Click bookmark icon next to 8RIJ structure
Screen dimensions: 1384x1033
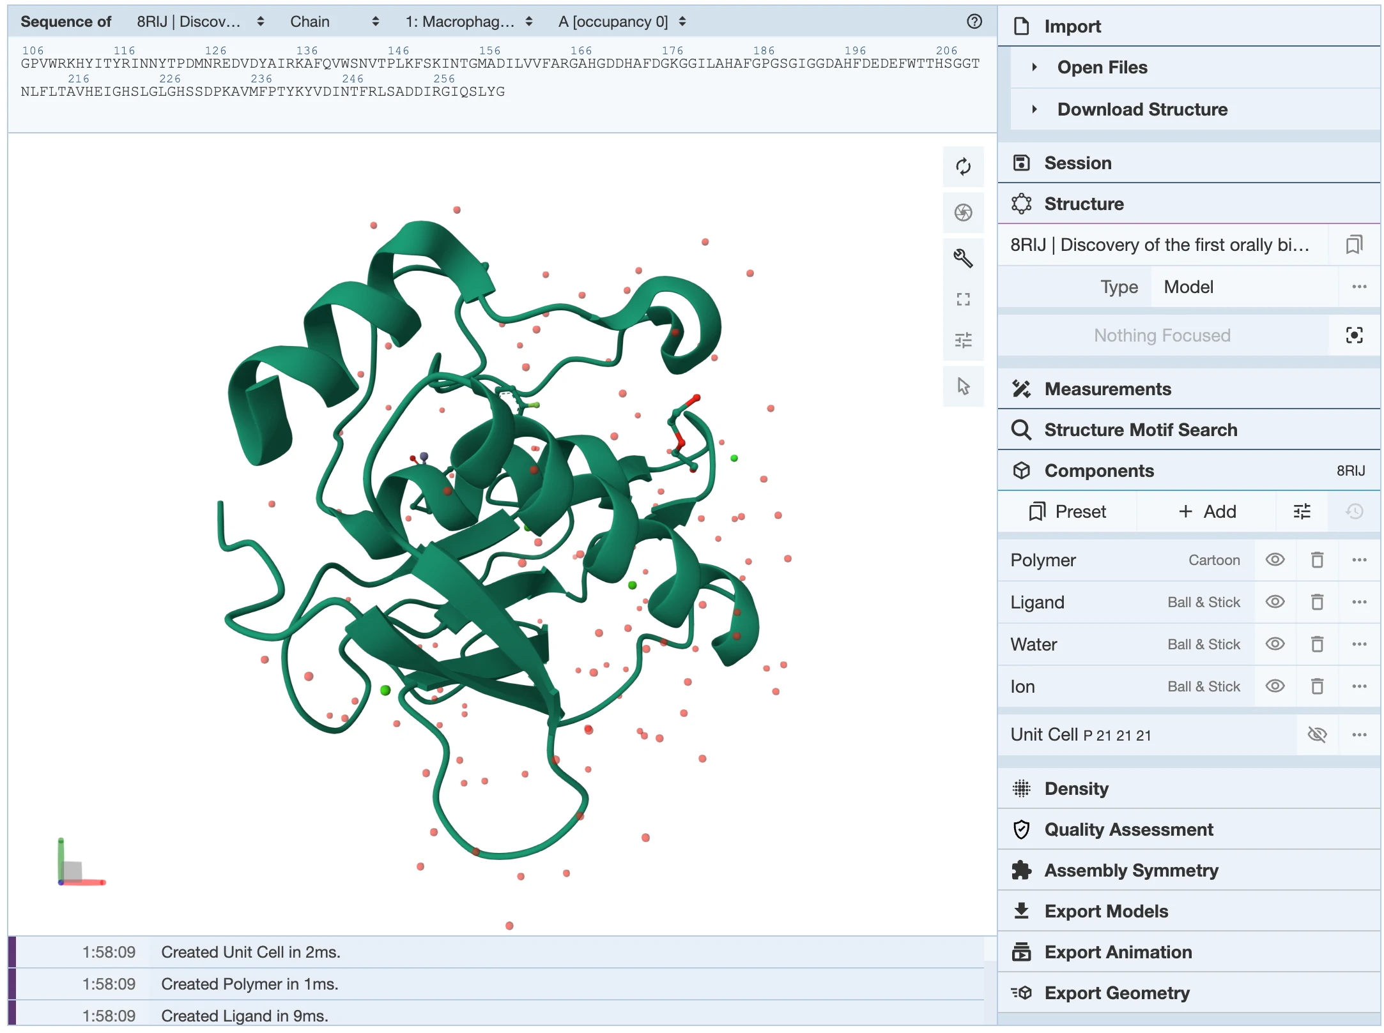pos(1353,245)
